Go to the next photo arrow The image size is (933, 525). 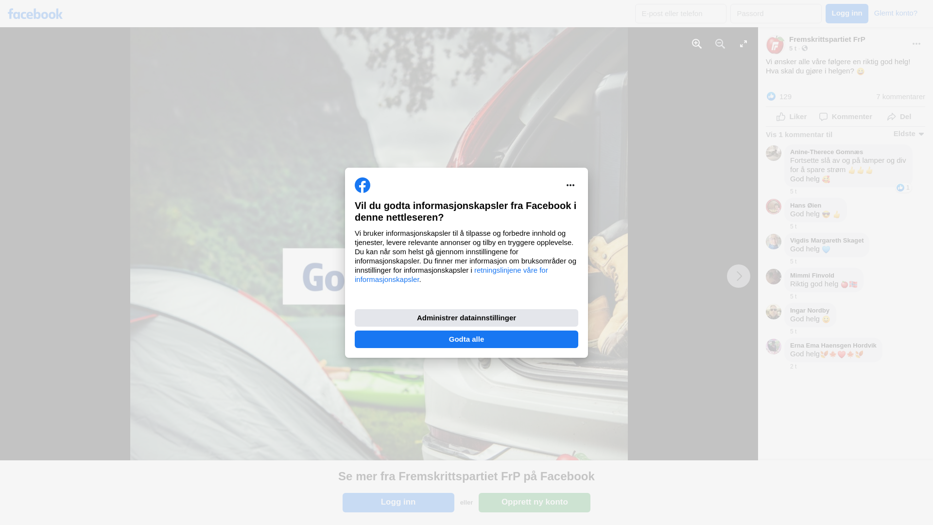738,276
